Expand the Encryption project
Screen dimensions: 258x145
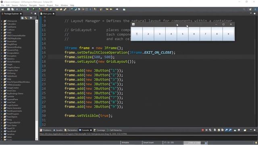(2, 56)
